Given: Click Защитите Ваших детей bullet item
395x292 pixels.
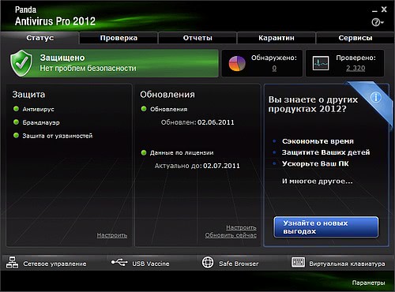Looking at the screenshot, I should [325, 152].
